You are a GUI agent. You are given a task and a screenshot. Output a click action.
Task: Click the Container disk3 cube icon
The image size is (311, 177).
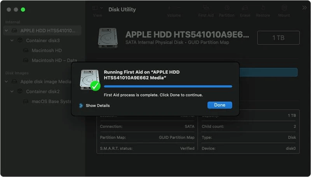pos(20,40)
